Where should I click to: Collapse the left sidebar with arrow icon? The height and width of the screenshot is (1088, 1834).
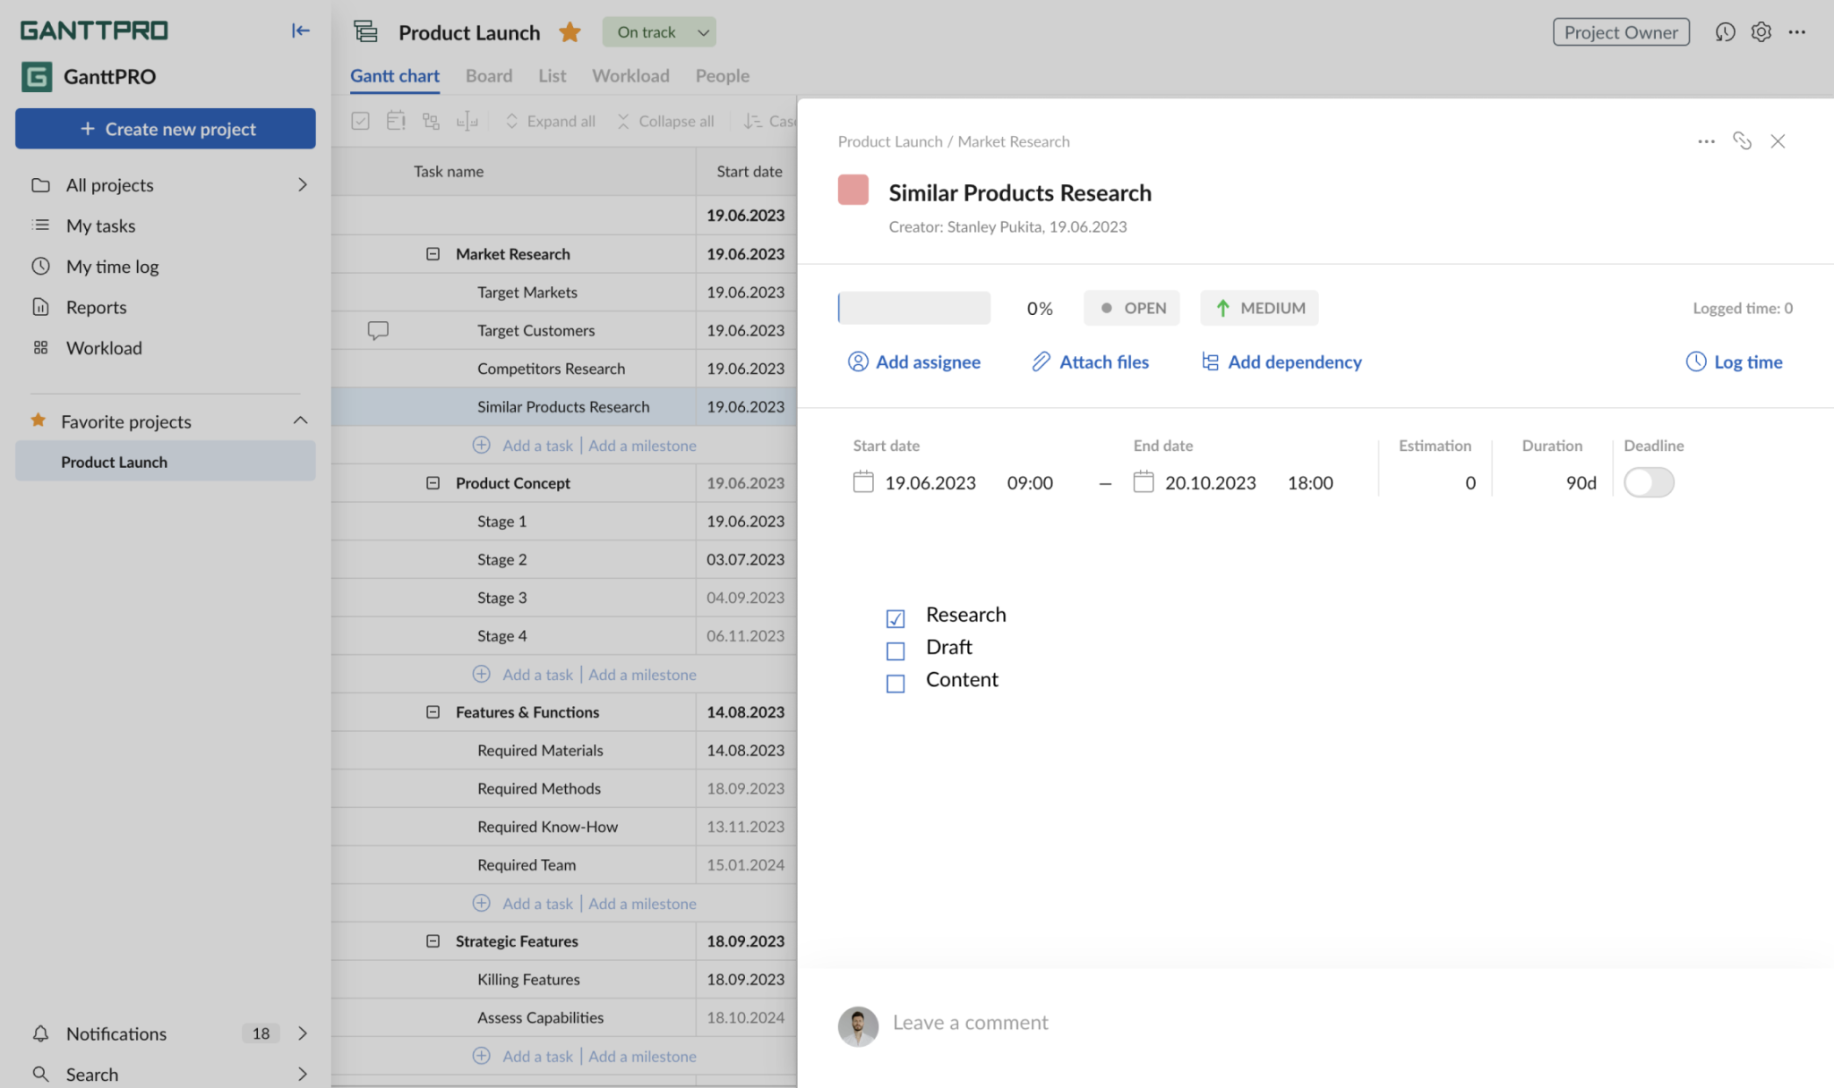300,30
